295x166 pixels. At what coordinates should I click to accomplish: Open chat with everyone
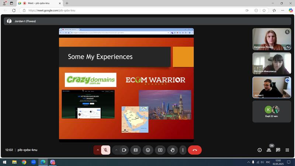click(x=278, y=150)
